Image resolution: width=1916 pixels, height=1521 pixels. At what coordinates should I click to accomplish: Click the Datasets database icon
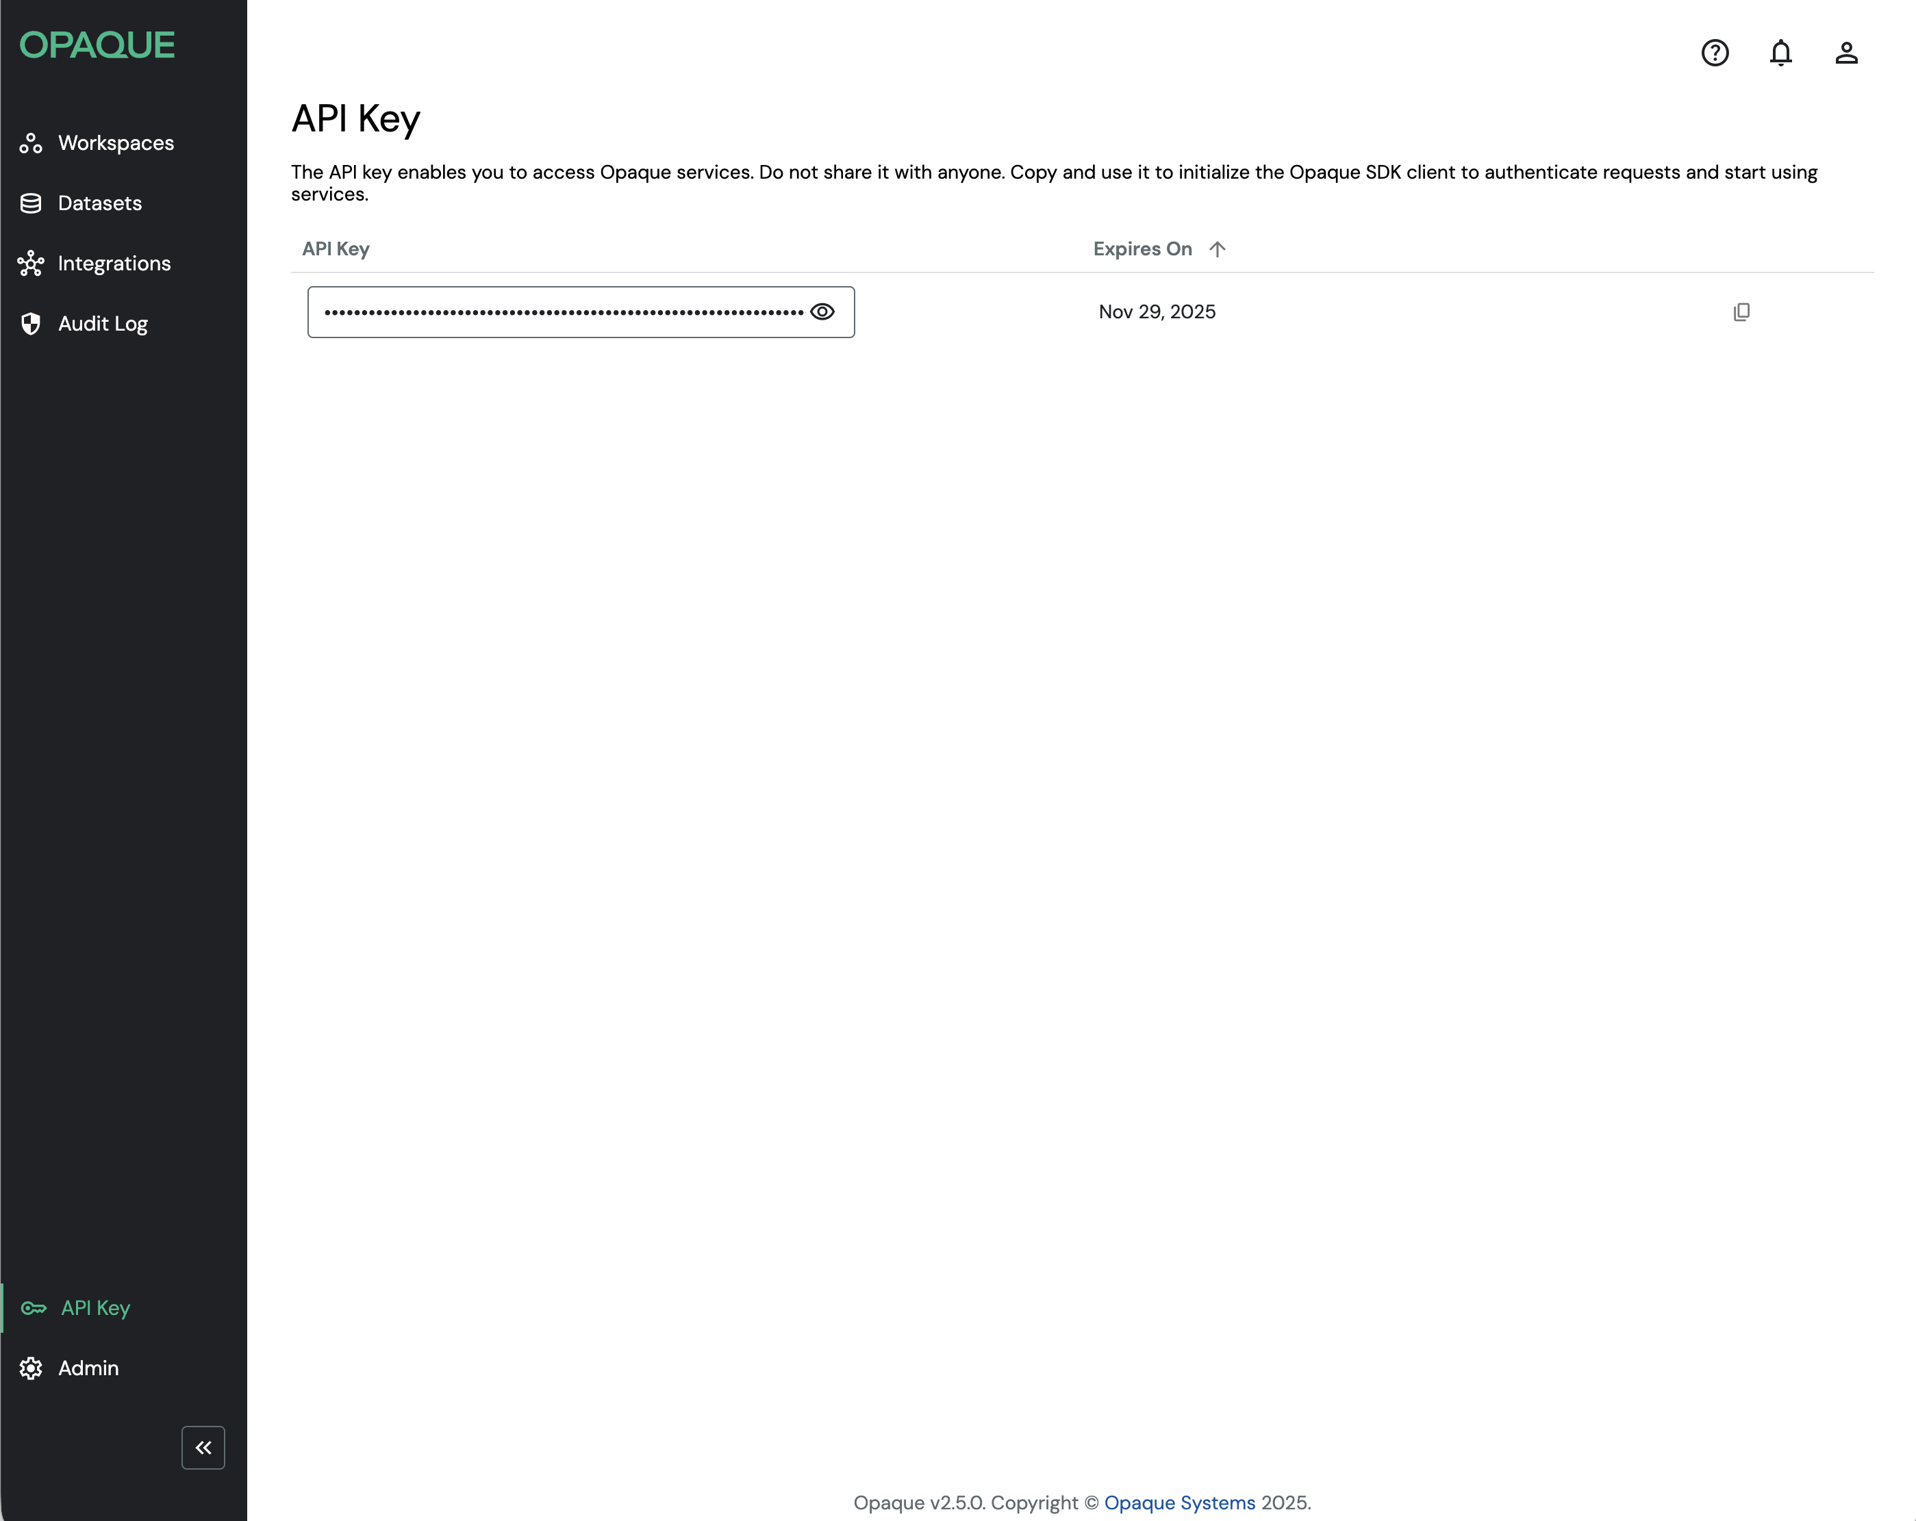pyautogui.click(x=31, y=203)
